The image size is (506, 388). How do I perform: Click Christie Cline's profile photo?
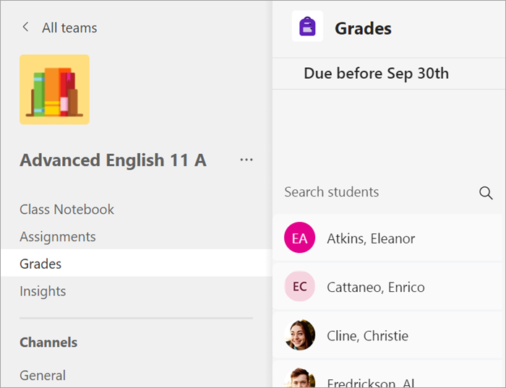pos(299,335)
